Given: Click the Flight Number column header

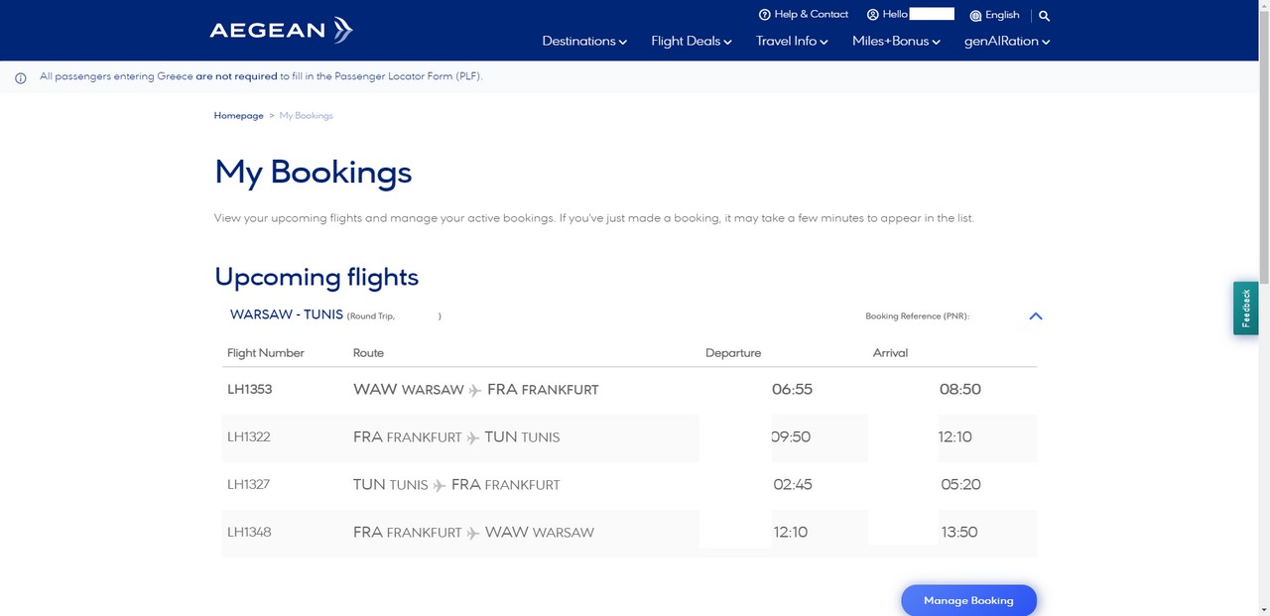Looking at the screenshot, I should (266, 353).
